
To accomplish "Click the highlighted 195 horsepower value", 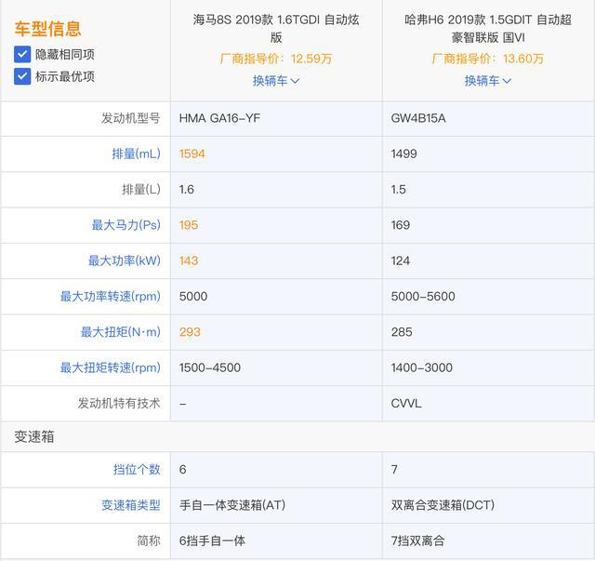I will tap(189, 225).
